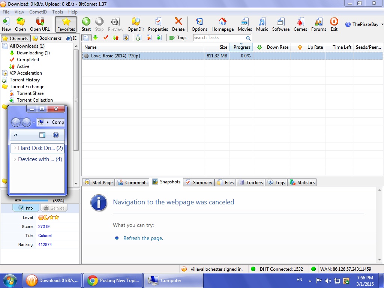Click the Open URL magnet icon
Image resolution: width=384 pixels, height=288 pixels.
pos(40,24)
